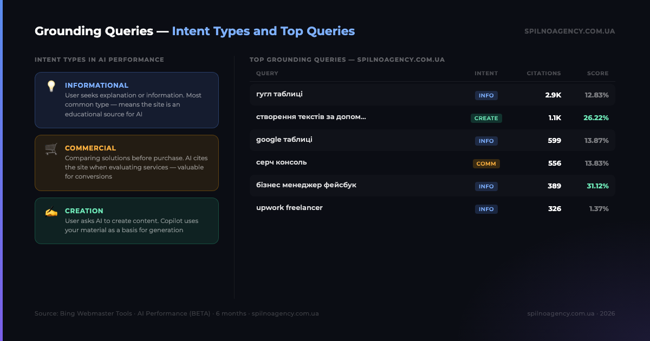This screenshot has height=341, width=650.
Task: Select the query 'створення текстів за допом...'
Action: (311, 117)
